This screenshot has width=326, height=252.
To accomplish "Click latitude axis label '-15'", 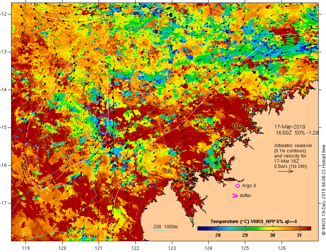I will (4, 127).
